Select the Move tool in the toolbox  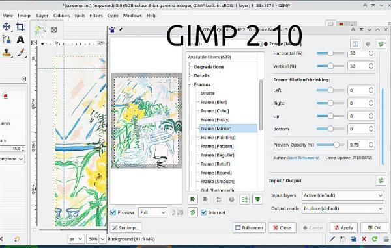pyautogui.click(x=7, y=27)
